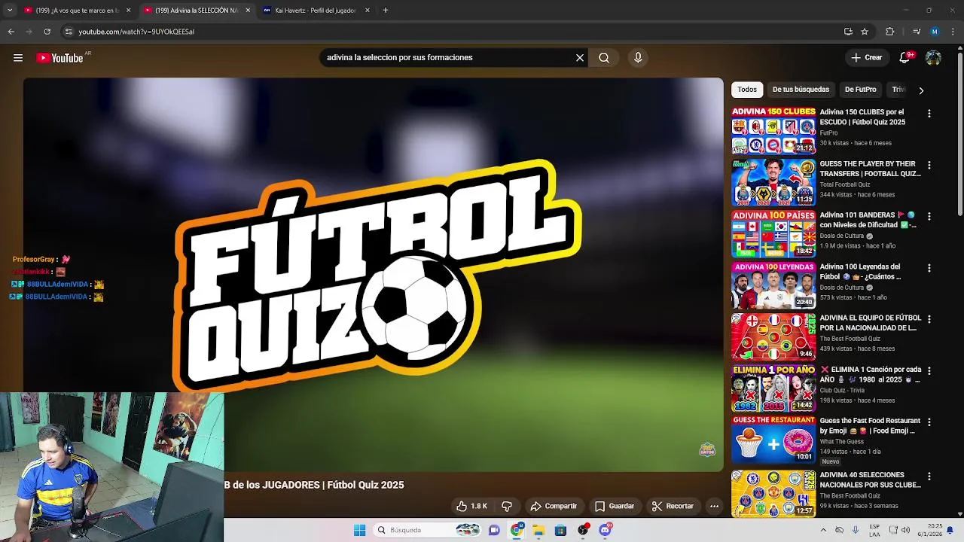This screenshot has height=542, width=964.
Task: Open options for ELIMINA 1 Canción video
Action: 929,370
